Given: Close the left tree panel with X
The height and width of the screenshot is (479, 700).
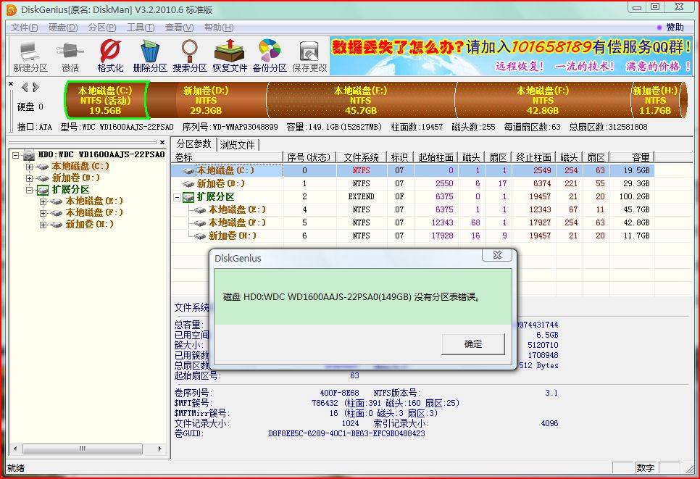Looking at the screenshot, I should (x=162, y=143).
